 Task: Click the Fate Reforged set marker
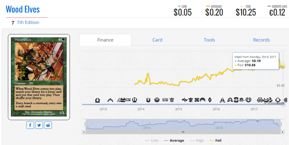pos(184,100)
